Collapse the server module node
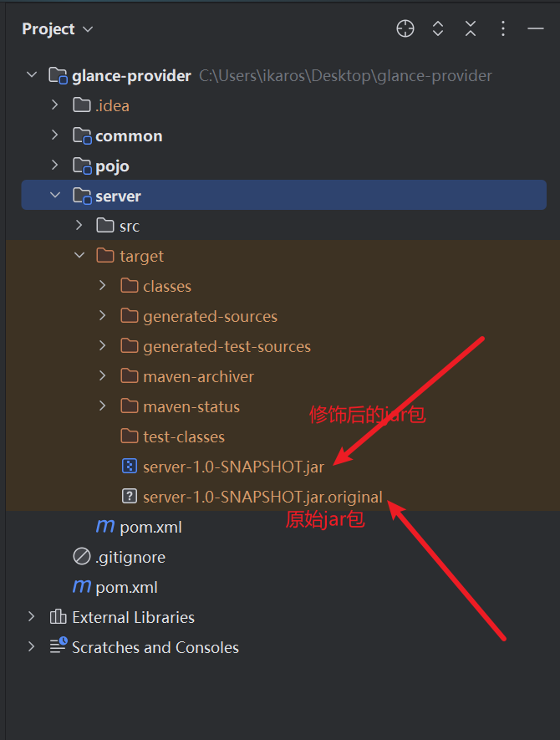Viewport: 560px width, 740px height. 55,195
